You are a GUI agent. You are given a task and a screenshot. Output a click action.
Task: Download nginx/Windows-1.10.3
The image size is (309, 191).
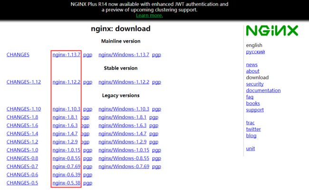(124, 109)
